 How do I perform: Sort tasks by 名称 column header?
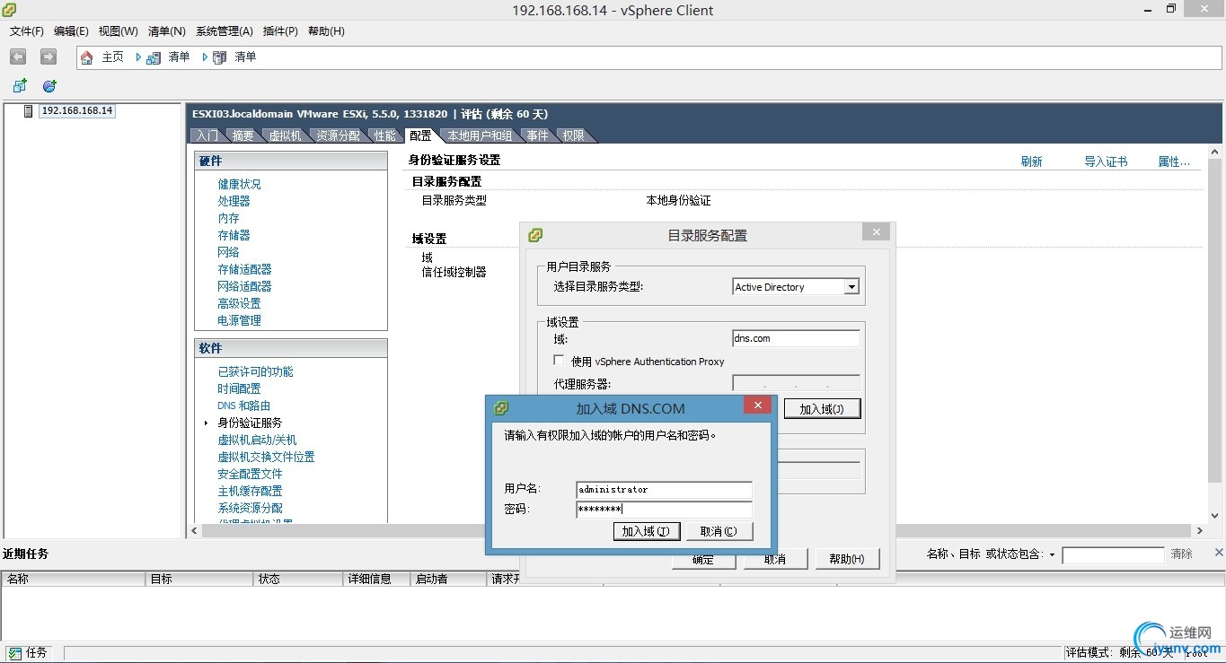[74, 580]
